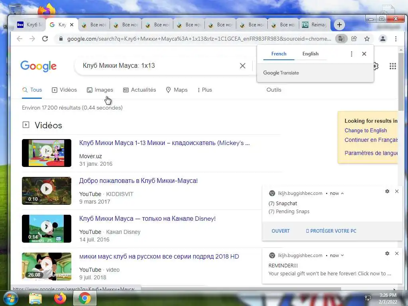
Task: Open the Images search filter
Action: pyautogui.click(x=100, y=90)
